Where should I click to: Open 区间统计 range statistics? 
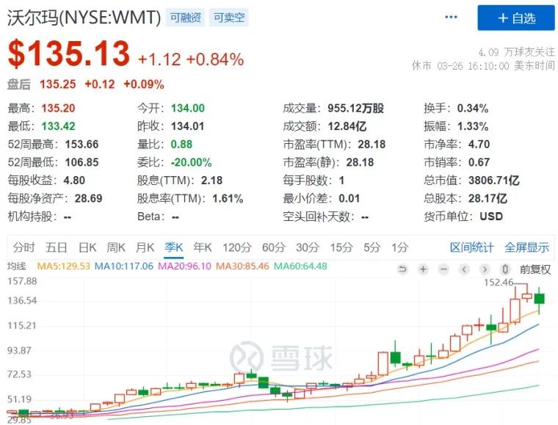[472, 247]
